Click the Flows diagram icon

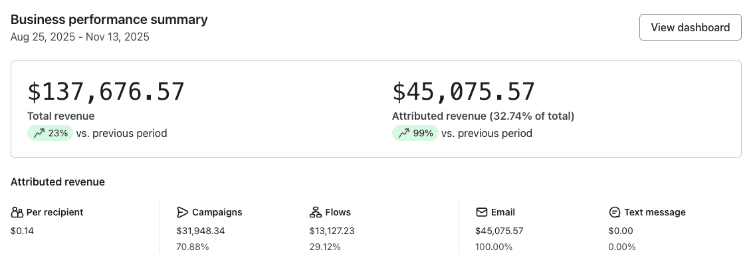pyautogui.click(x=316, y=212)
